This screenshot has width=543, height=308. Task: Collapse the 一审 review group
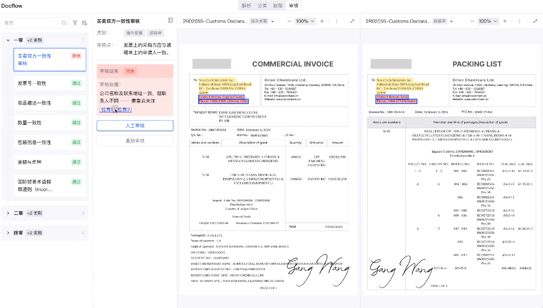coord(8,40)
